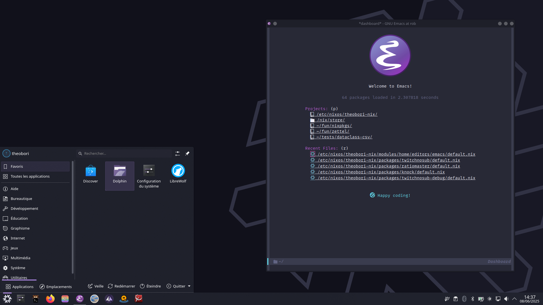Switch to the Applications tab
The height and width of the screenshot is (305, 543).
pyautogui.click(x=20, y=287)
